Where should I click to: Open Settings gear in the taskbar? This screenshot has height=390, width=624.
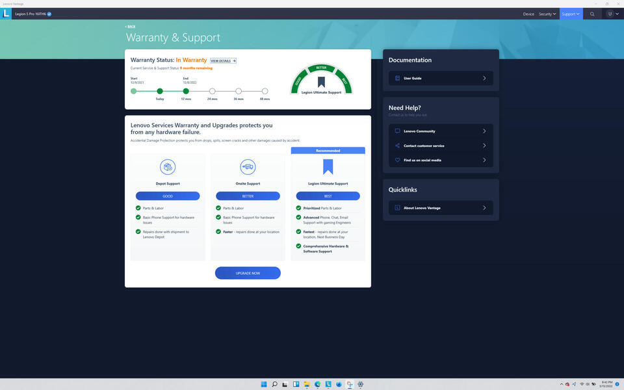[361, 384]
